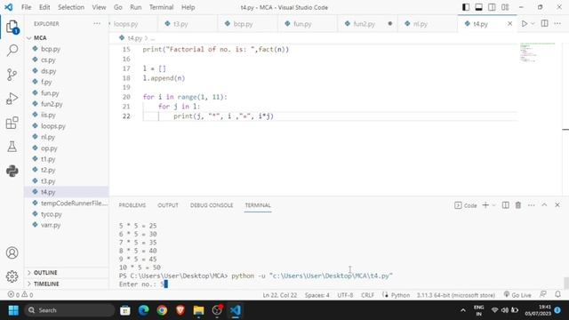
Task: Open the Run menu
Action: tap(136, 7)
